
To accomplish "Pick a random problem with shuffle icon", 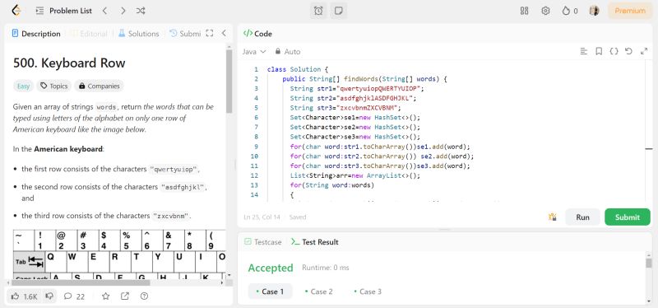I will click(x=141, y=11).
